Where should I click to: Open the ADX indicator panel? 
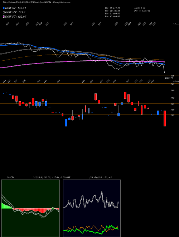point(92,208)
